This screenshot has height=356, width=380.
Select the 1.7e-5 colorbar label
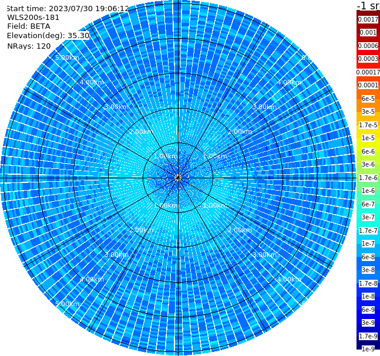pos(368,125)
